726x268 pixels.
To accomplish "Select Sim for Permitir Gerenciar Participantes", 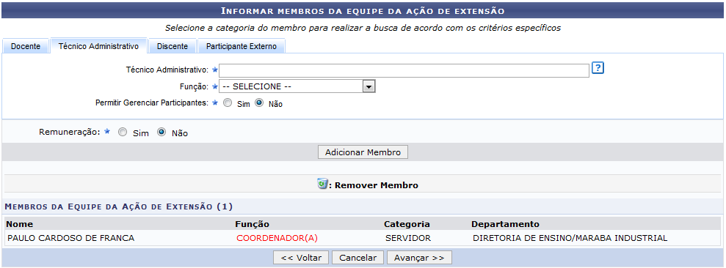I will pos(228,103).
